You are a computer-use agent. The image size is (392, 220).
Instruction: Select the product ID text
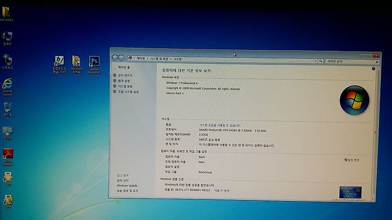[x=187, y=190]
